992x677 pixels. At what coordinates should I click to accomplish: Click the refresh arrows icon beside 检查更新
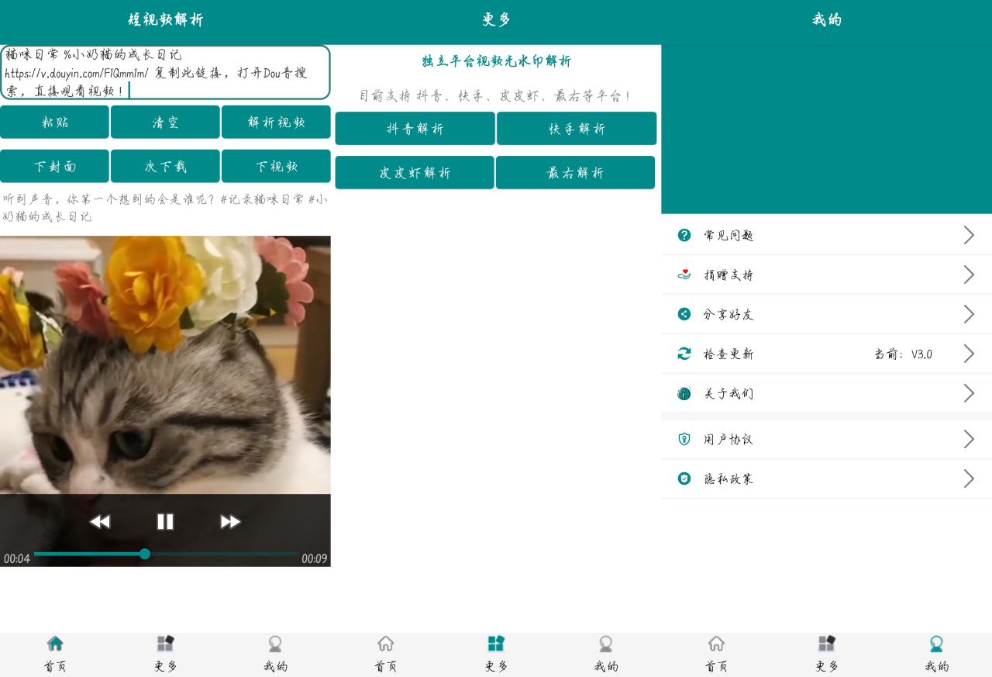(x=684, y=354)
